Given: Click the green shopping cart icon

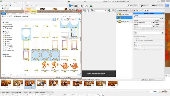Looking at the screenshot, I should click(91, 6).
